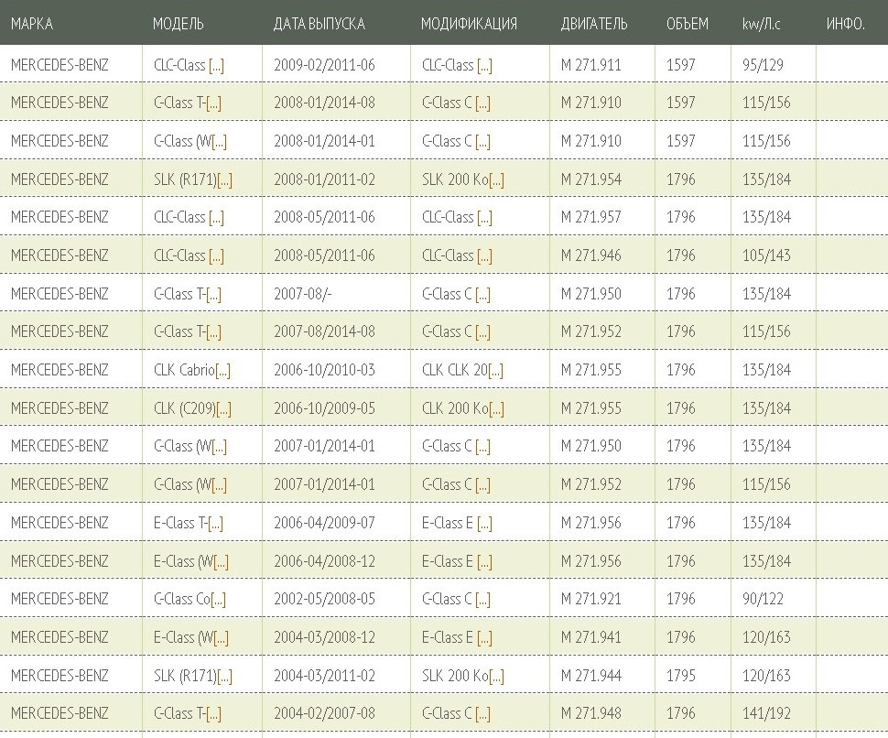Select the engine cell M 271.946
This screenshot has height=738, width=888.
[x=590, y=255]
